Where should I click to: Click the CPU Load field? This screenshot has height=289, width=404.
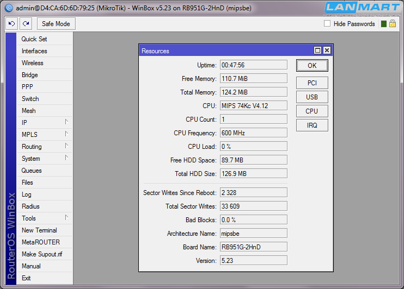[x=254, y=147]
